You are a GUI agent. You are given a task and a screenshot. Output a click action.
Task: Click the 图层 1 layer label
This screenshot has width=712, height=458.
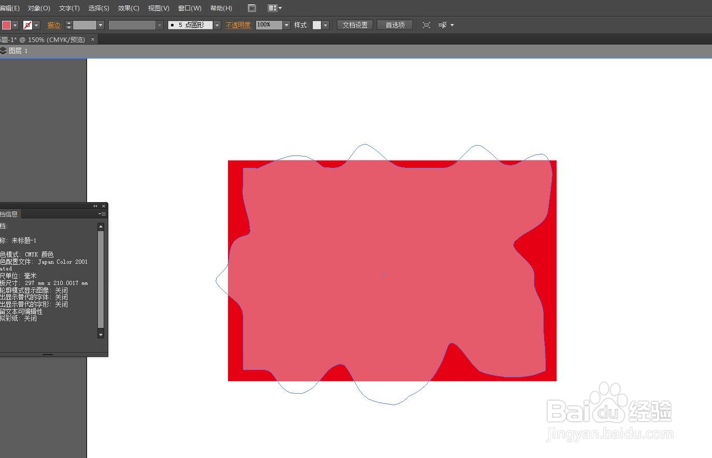[x=18, y=51]
